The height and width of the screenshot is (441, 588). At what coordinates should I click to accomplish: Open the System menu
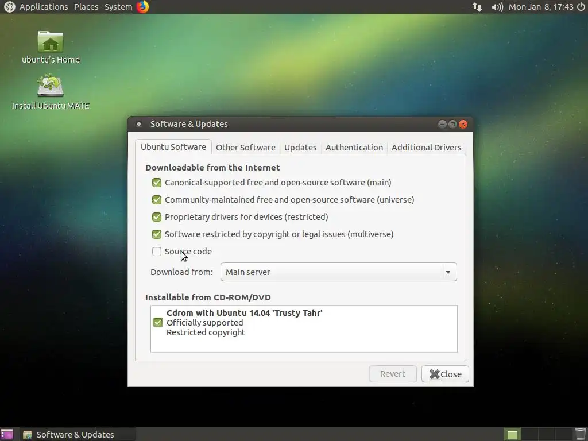[x=118, y=7]
